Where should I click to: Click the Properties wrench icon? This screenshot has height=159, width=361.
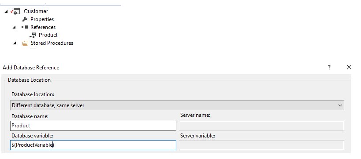point(25,19)
